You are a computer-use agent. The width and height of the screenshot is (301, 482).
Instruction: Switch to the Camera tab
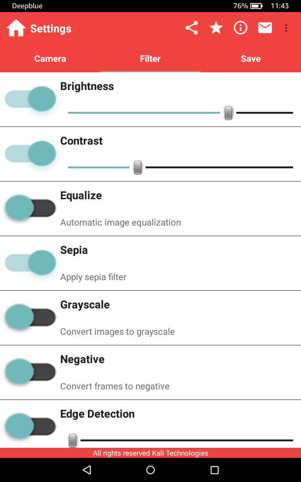pyautogui.click(x=50, y=59)
